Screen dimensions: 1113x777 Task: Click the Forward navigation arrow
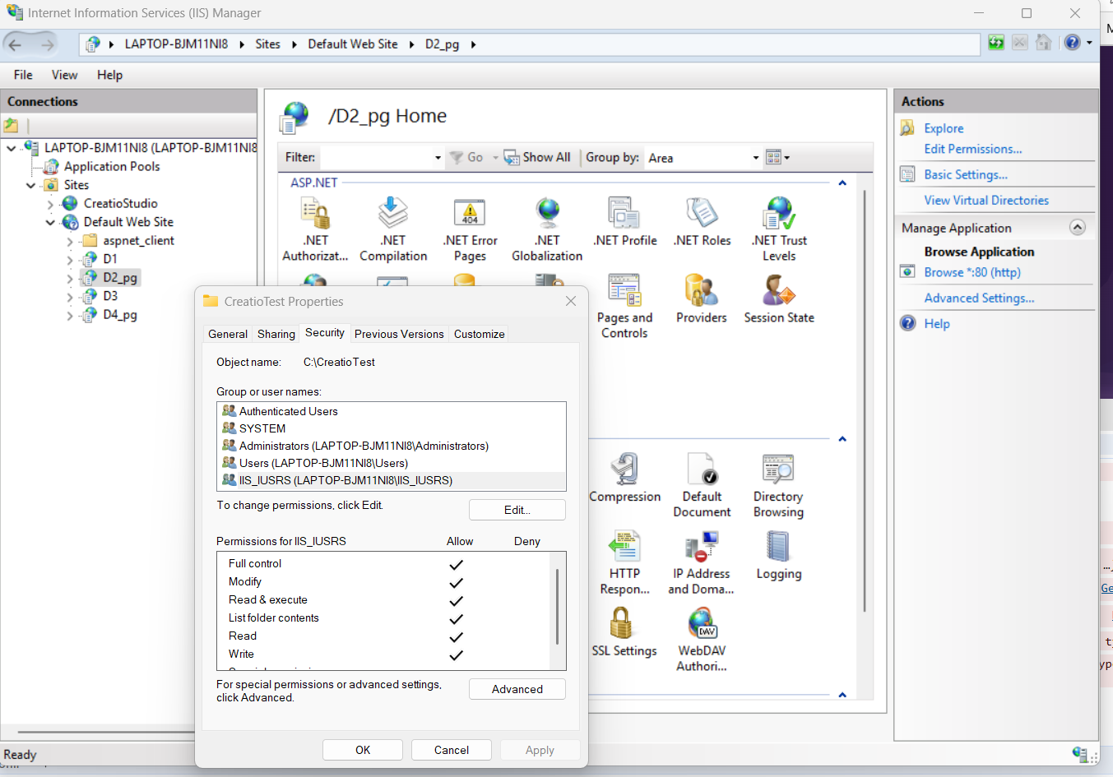tap(48, 44)
